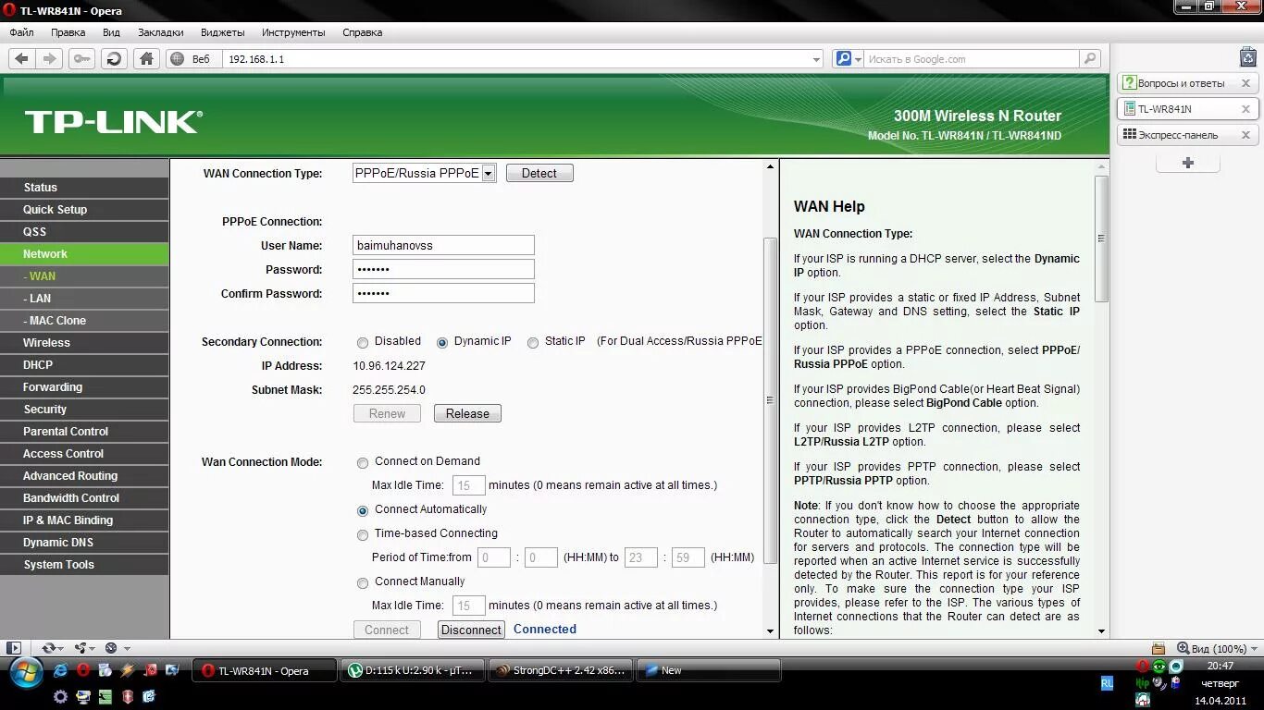Image resolution: width=1264 pixels, height=710 pixels.
Task: Click the settings pane scroll down arrow
Action: coord(770,631)
